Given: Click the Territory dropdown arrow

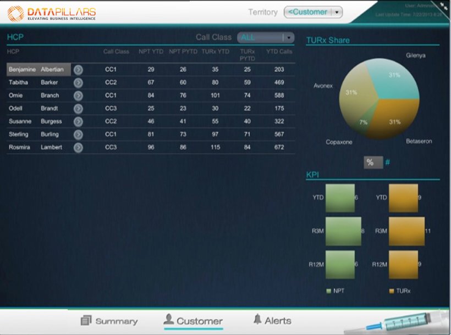Looking at the screenshot, I should (x=337, y=12).
